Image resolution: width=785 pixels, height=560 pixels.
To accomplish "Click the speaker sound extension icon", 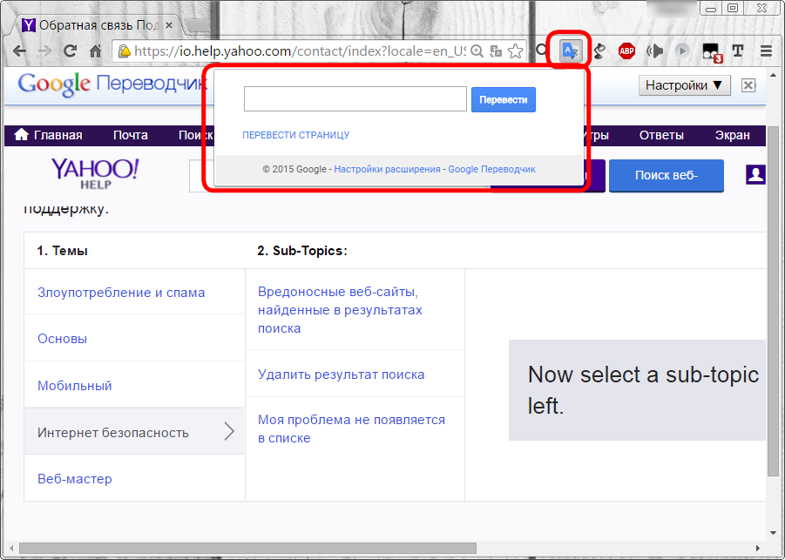I will click(654, 51).
